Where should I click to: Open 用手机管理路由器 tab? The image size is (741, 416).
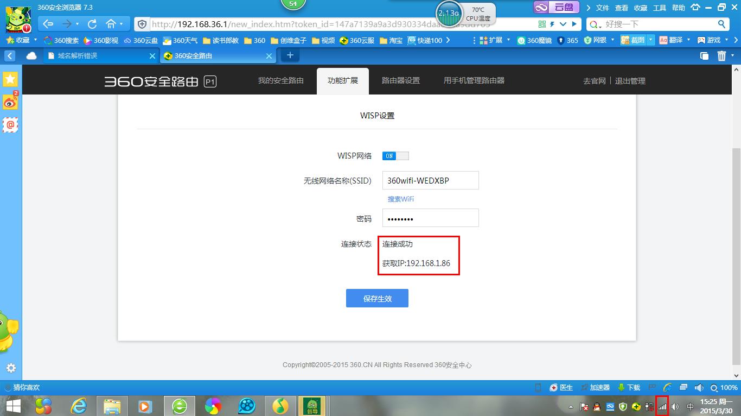click(474, 80)
